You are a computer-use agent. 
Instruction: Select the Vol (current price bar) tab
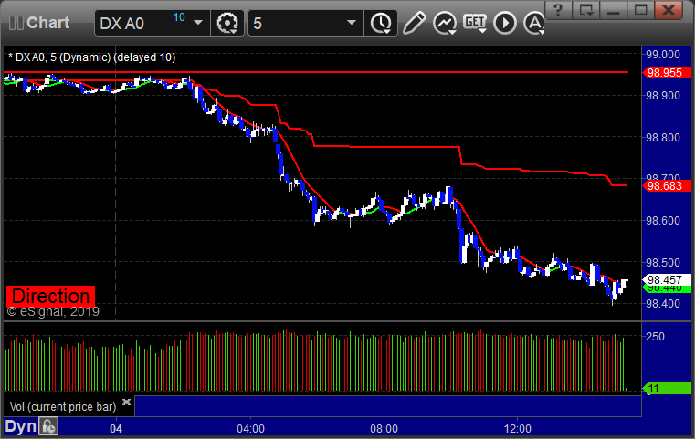62,407
